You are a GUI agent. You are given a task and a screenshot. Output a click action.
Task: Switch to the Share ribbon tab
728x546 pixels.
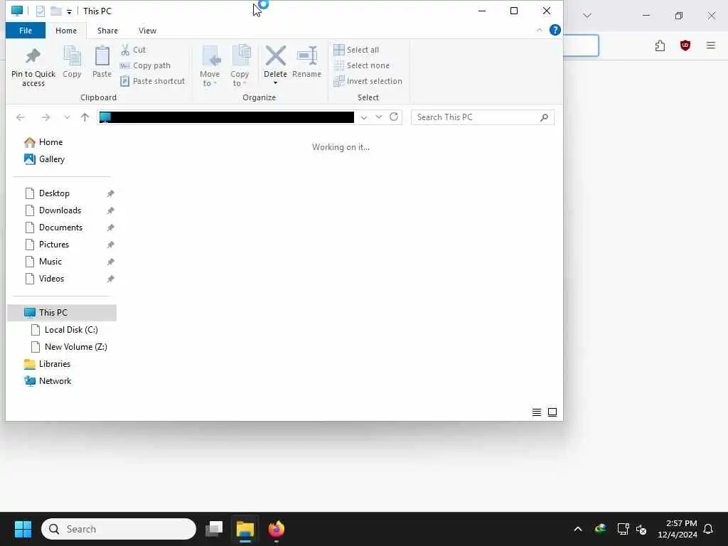(x=107, y=31)
